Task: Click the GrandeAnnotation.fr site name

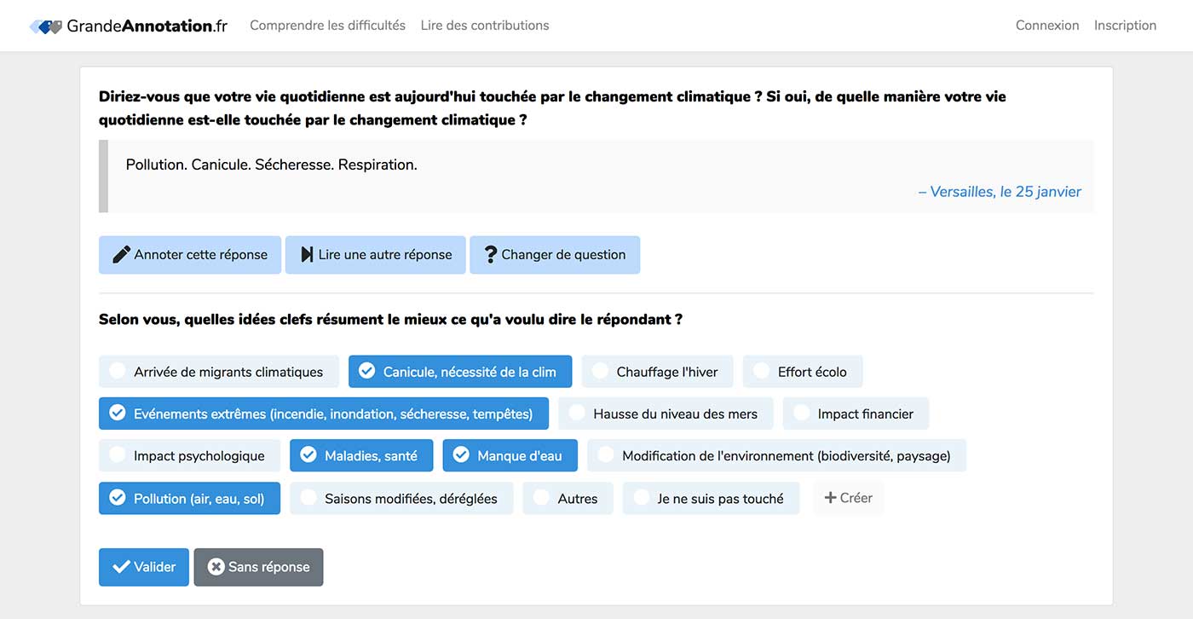Action: point(147,26)
